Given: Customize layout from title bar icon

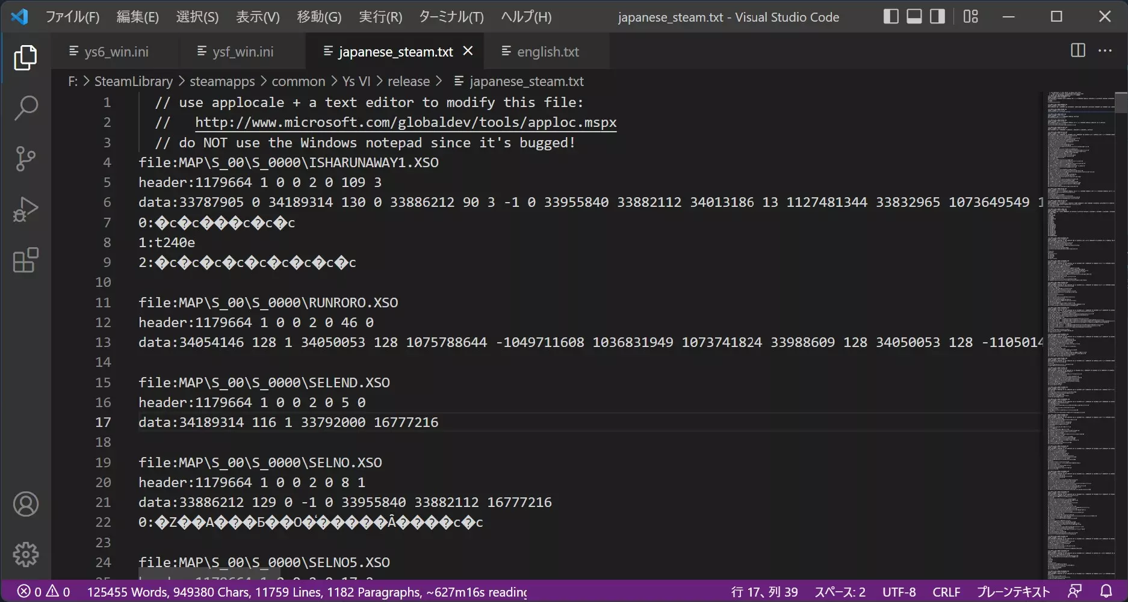Looking at the screenshot, I should [971, 16].
